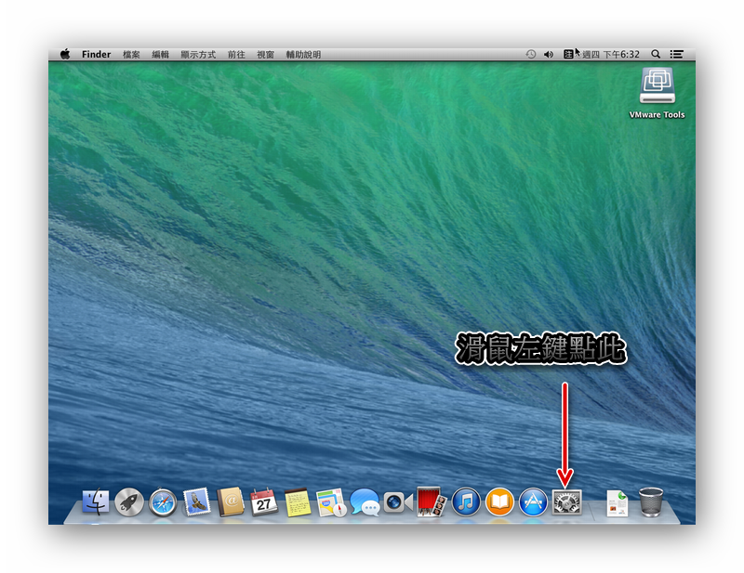The height and width of the screenshot is (573, 744).
Task: Open the 前往 menu
Action: click(236, 55)
